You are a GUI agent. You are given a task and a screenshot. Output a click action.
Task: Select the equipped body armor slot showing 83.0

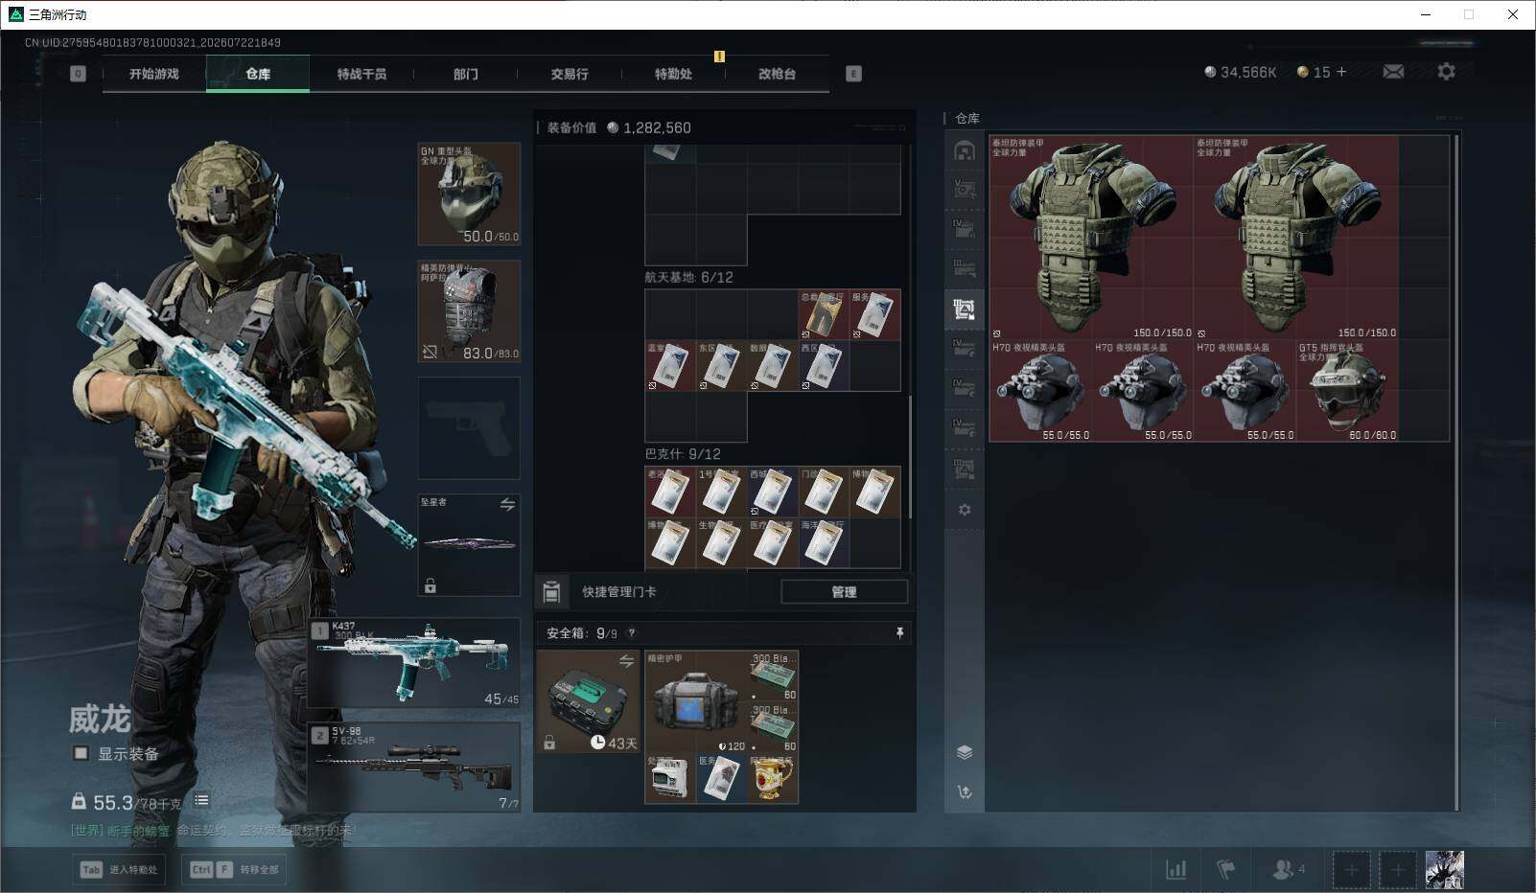tap(469, 311)
